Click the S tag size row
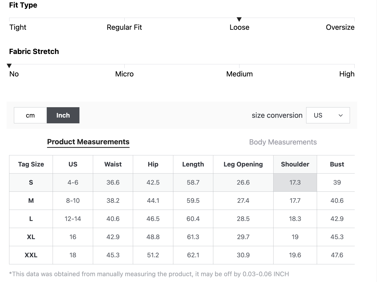The height and width of the screenshot is (282, 377). click(x=31, y=182)
